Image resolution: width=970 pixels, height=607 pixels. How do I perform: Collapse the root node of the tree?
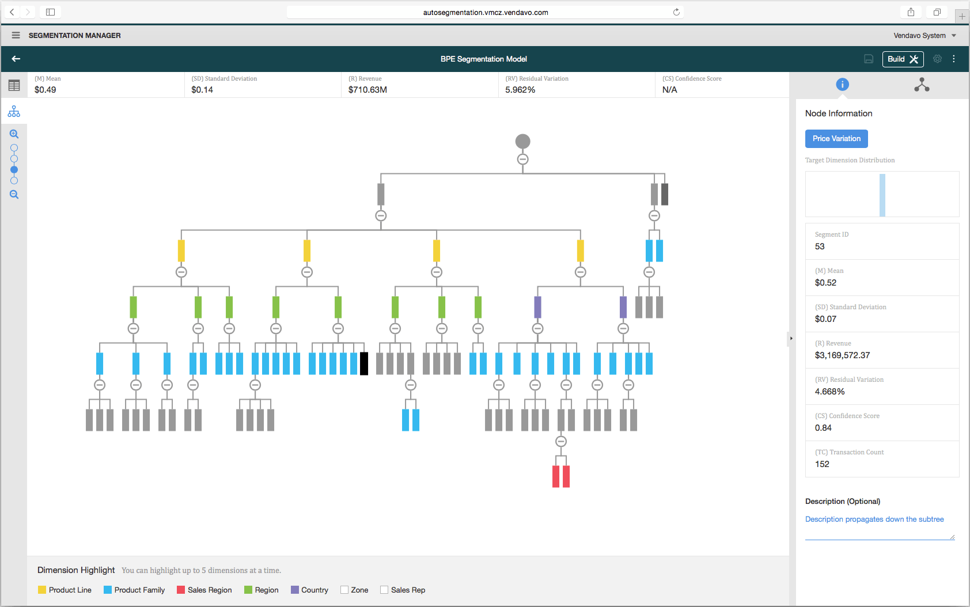point(522,159)
